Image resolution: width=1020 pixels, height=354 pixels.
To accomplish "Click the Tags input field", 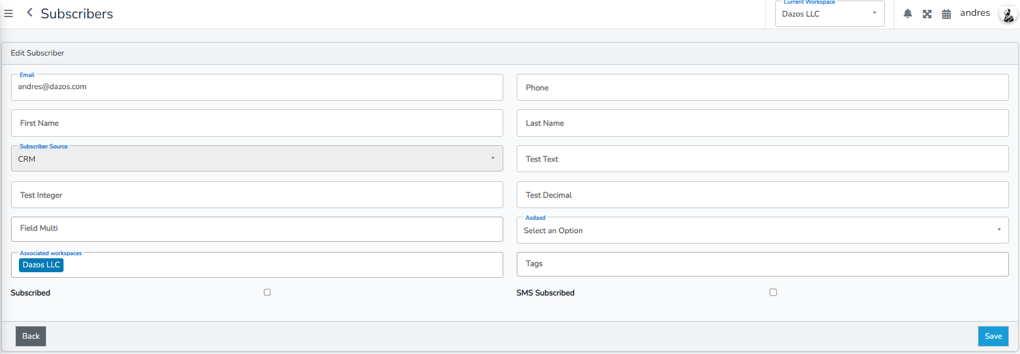I will pos(762,264).
